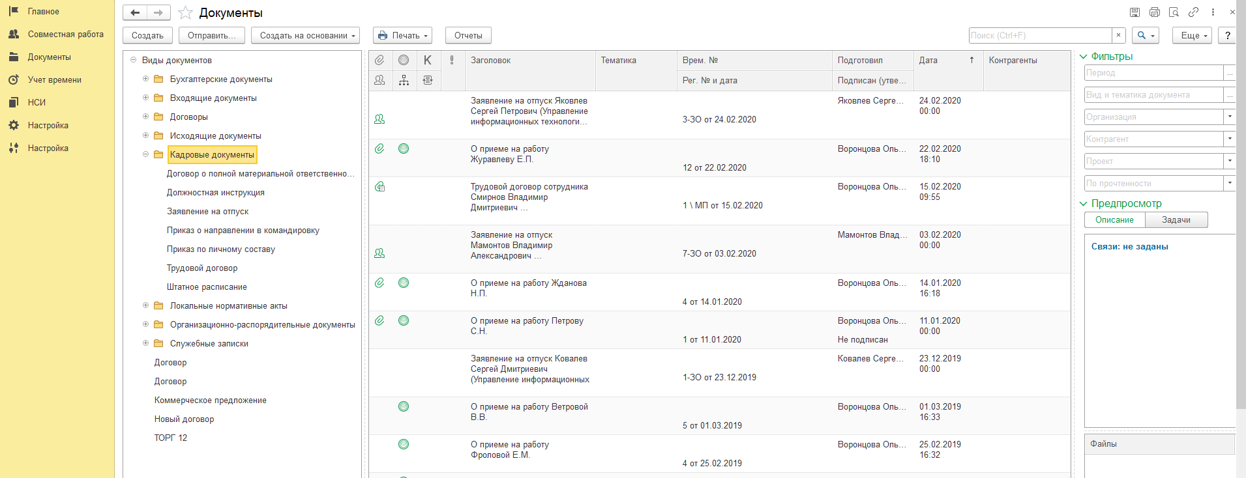Sort by the Дата column header
This screenshot has height=478, width=1246.
(x=947, y=60)
